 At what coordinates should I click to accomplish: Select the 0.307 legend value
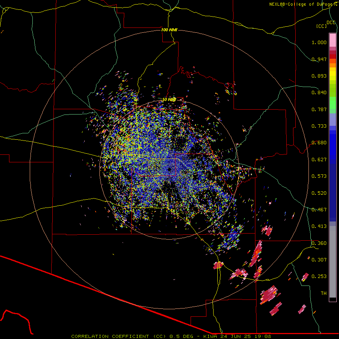(319, 260)
